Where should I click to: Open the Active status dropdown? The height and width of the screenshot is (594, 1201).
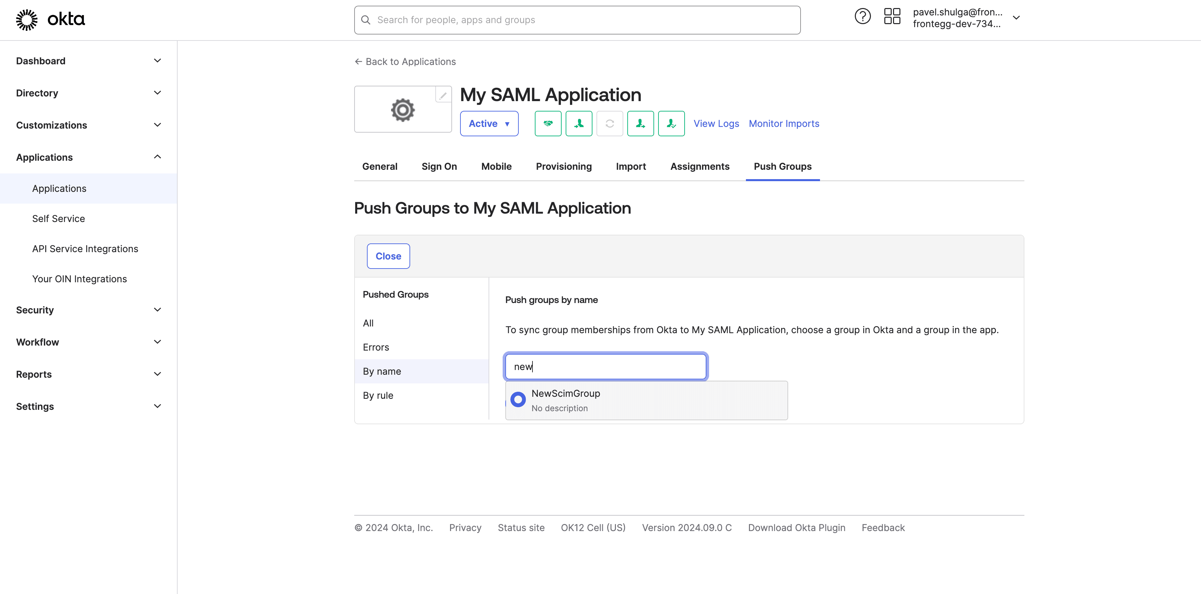(489, 124)
